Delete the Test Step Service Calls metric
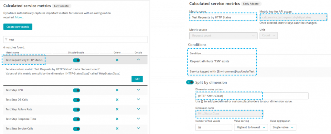Screen dimensions: 331x134 click(x=117, y=129)
